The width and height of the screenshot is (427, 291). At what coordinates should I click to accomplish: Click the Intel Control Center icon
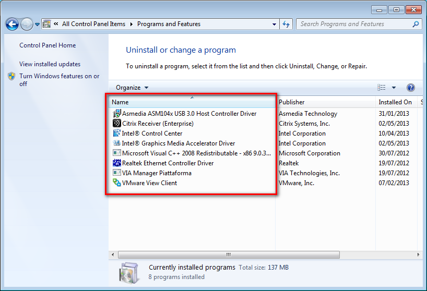pos(117,133)
